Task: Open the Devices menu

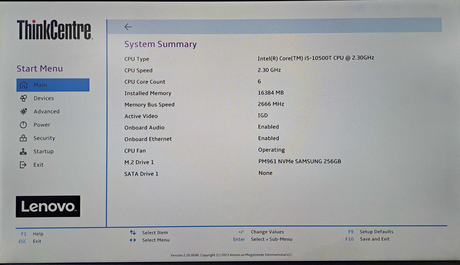Action: coord(43,98)
